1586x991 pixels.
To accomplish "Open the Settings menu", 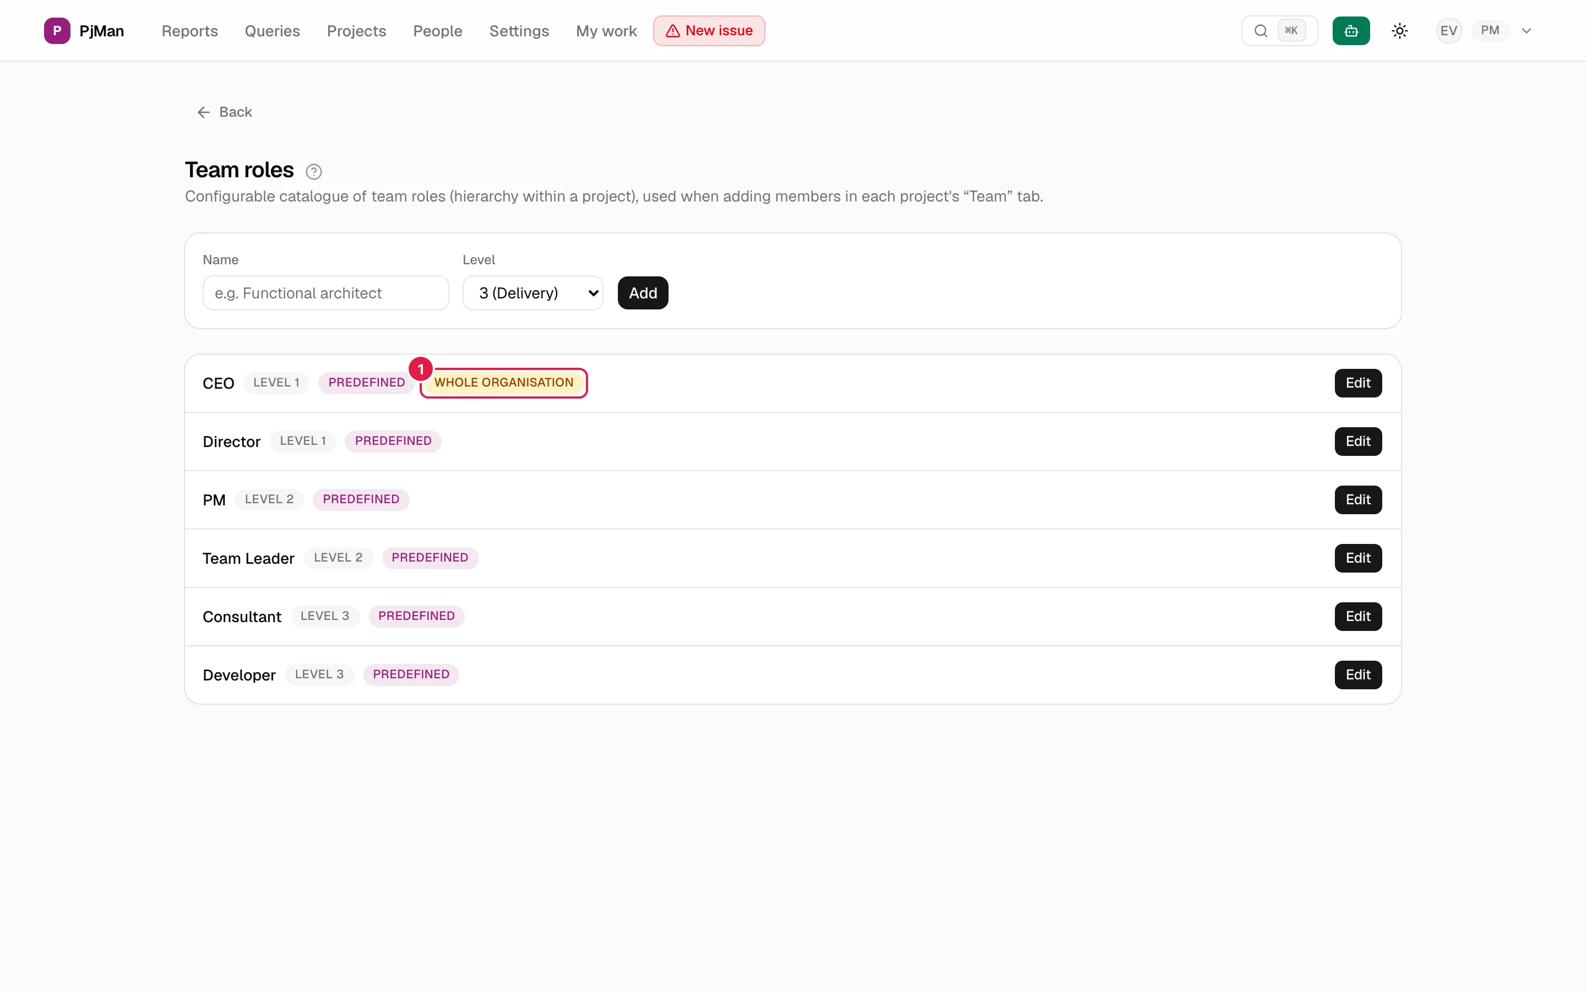I will (x=519, y=31).
